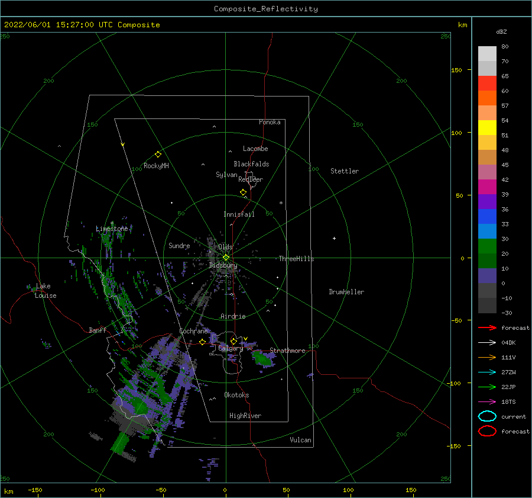532x498 pixels.
Task: Click the white 04DK arrow icon
Action: point(487,343)
